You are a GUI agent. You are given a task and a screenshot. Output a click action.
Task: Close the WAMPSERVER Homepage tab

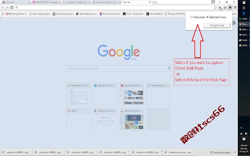point(59,2)
